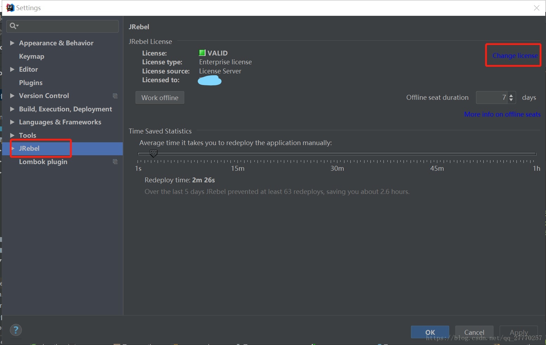Expand the Tools settings node
Viewport: 546px width, 345px height.
tap(12, 135)
